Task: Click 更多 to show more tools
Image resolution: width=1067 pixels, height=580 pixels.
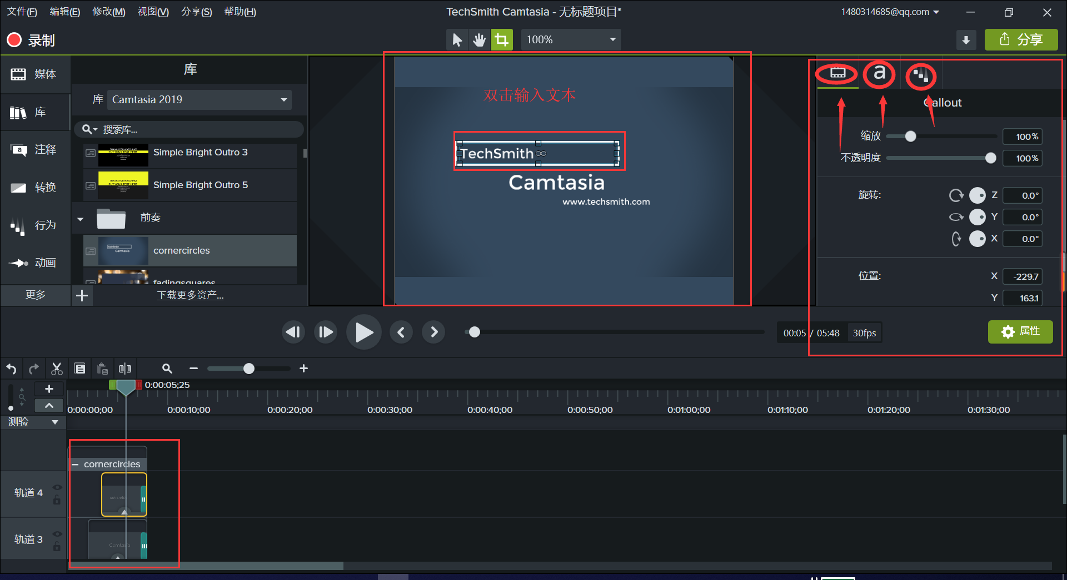Action: 36,295
